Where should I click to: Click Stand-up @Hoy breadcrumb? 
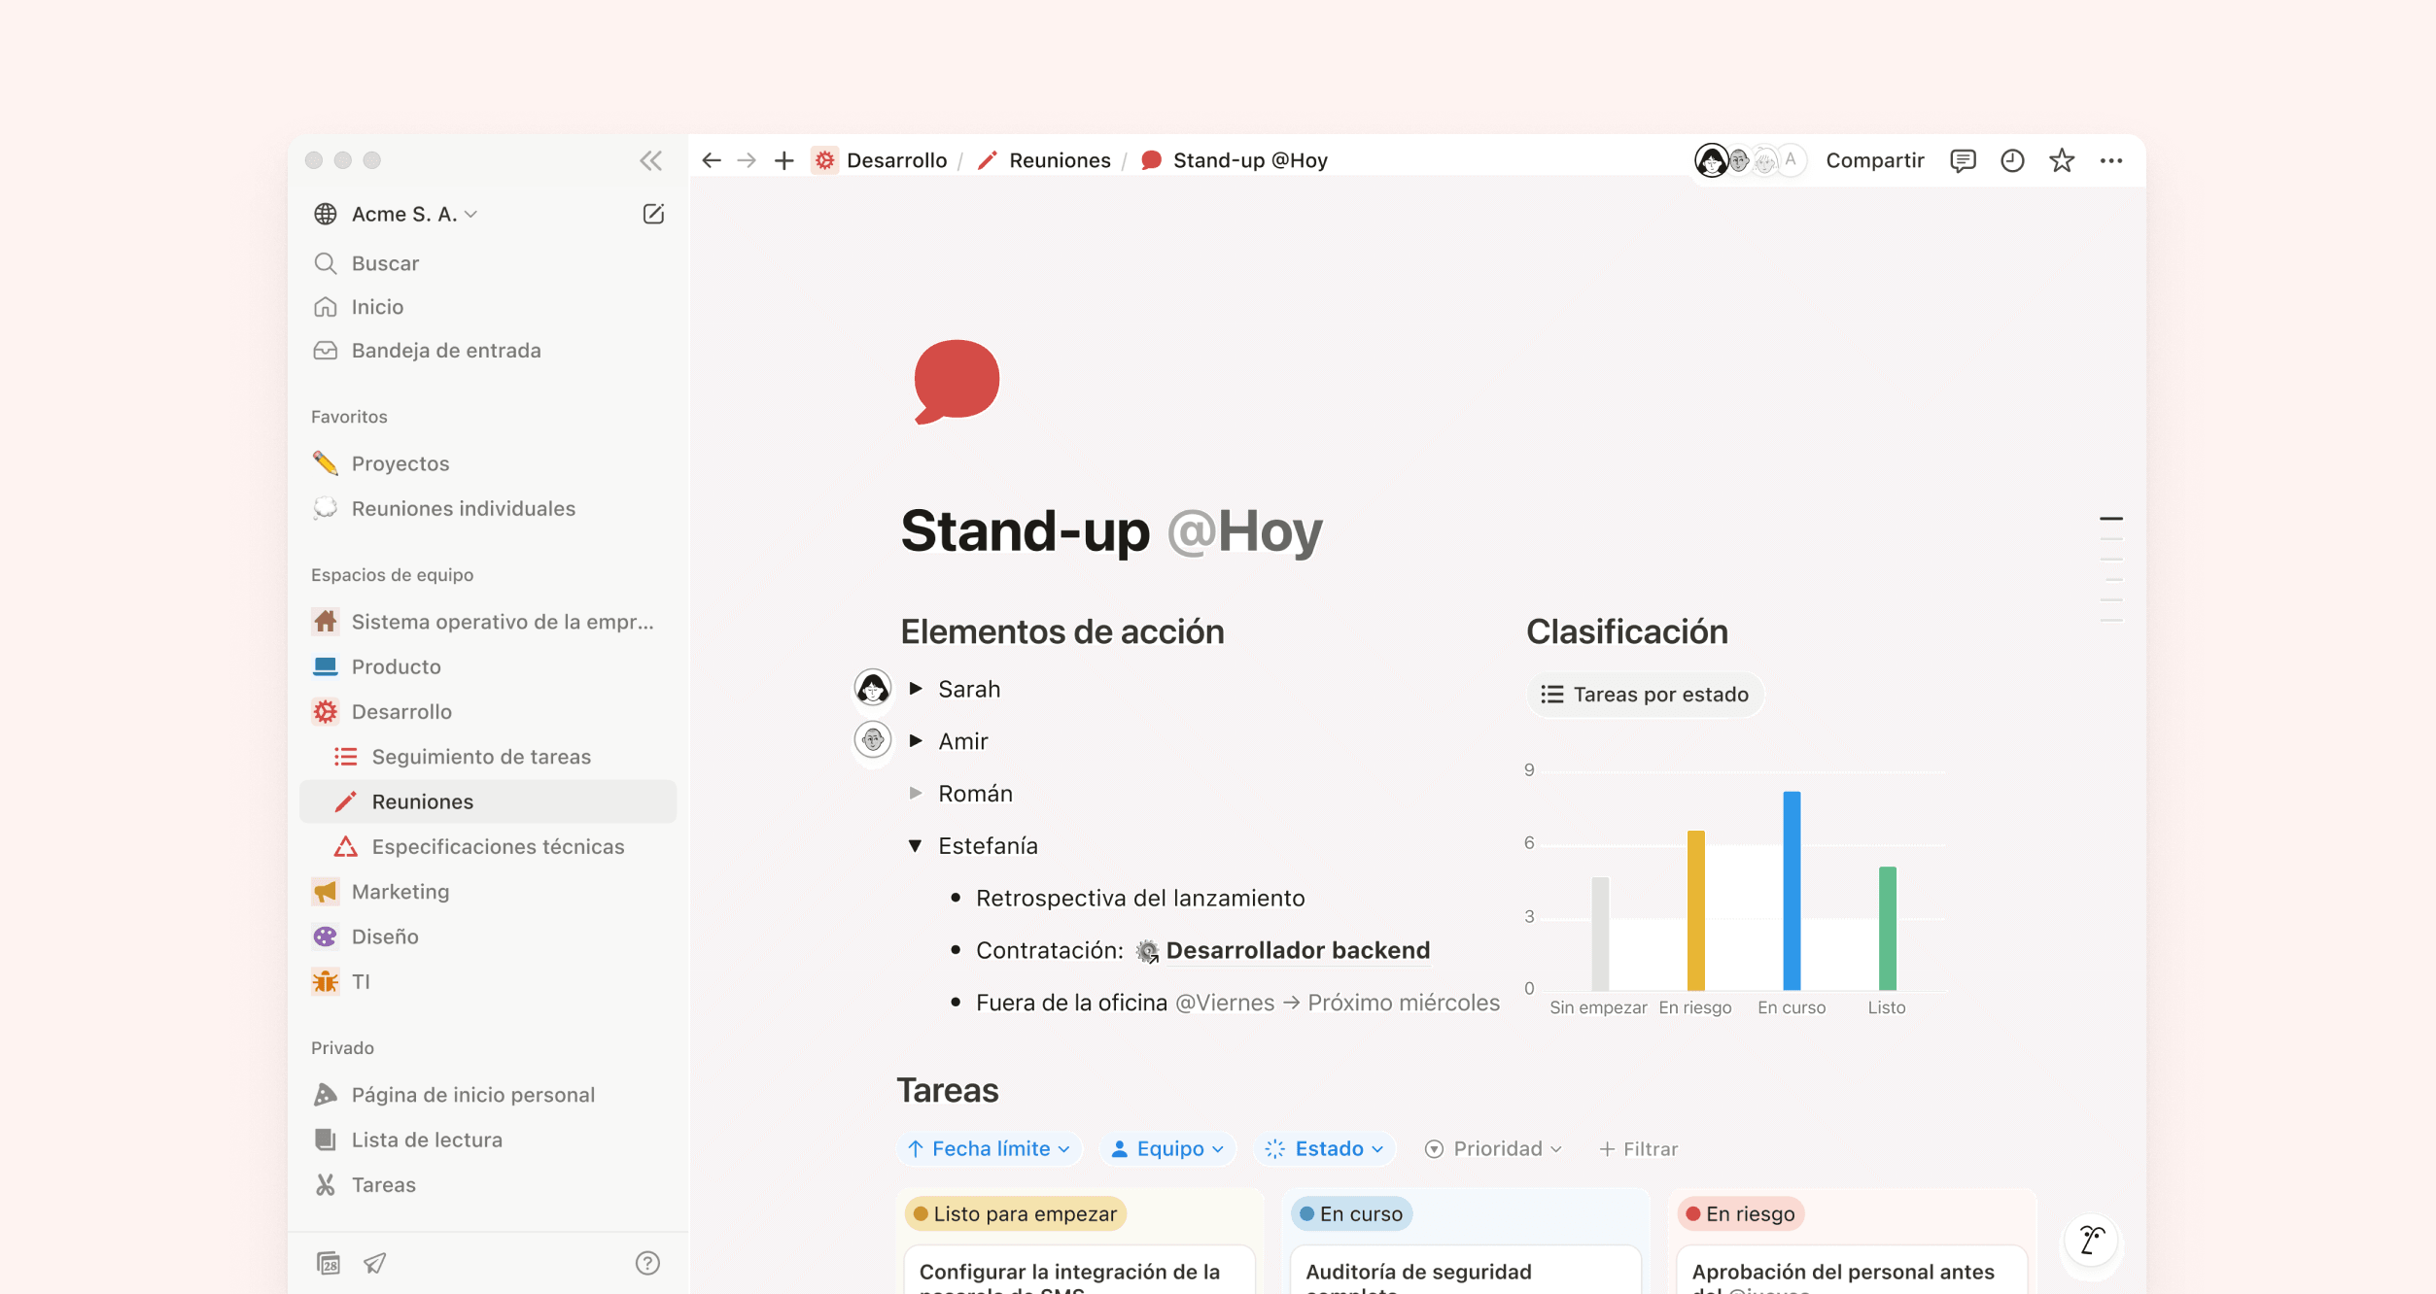point(1235,160)
